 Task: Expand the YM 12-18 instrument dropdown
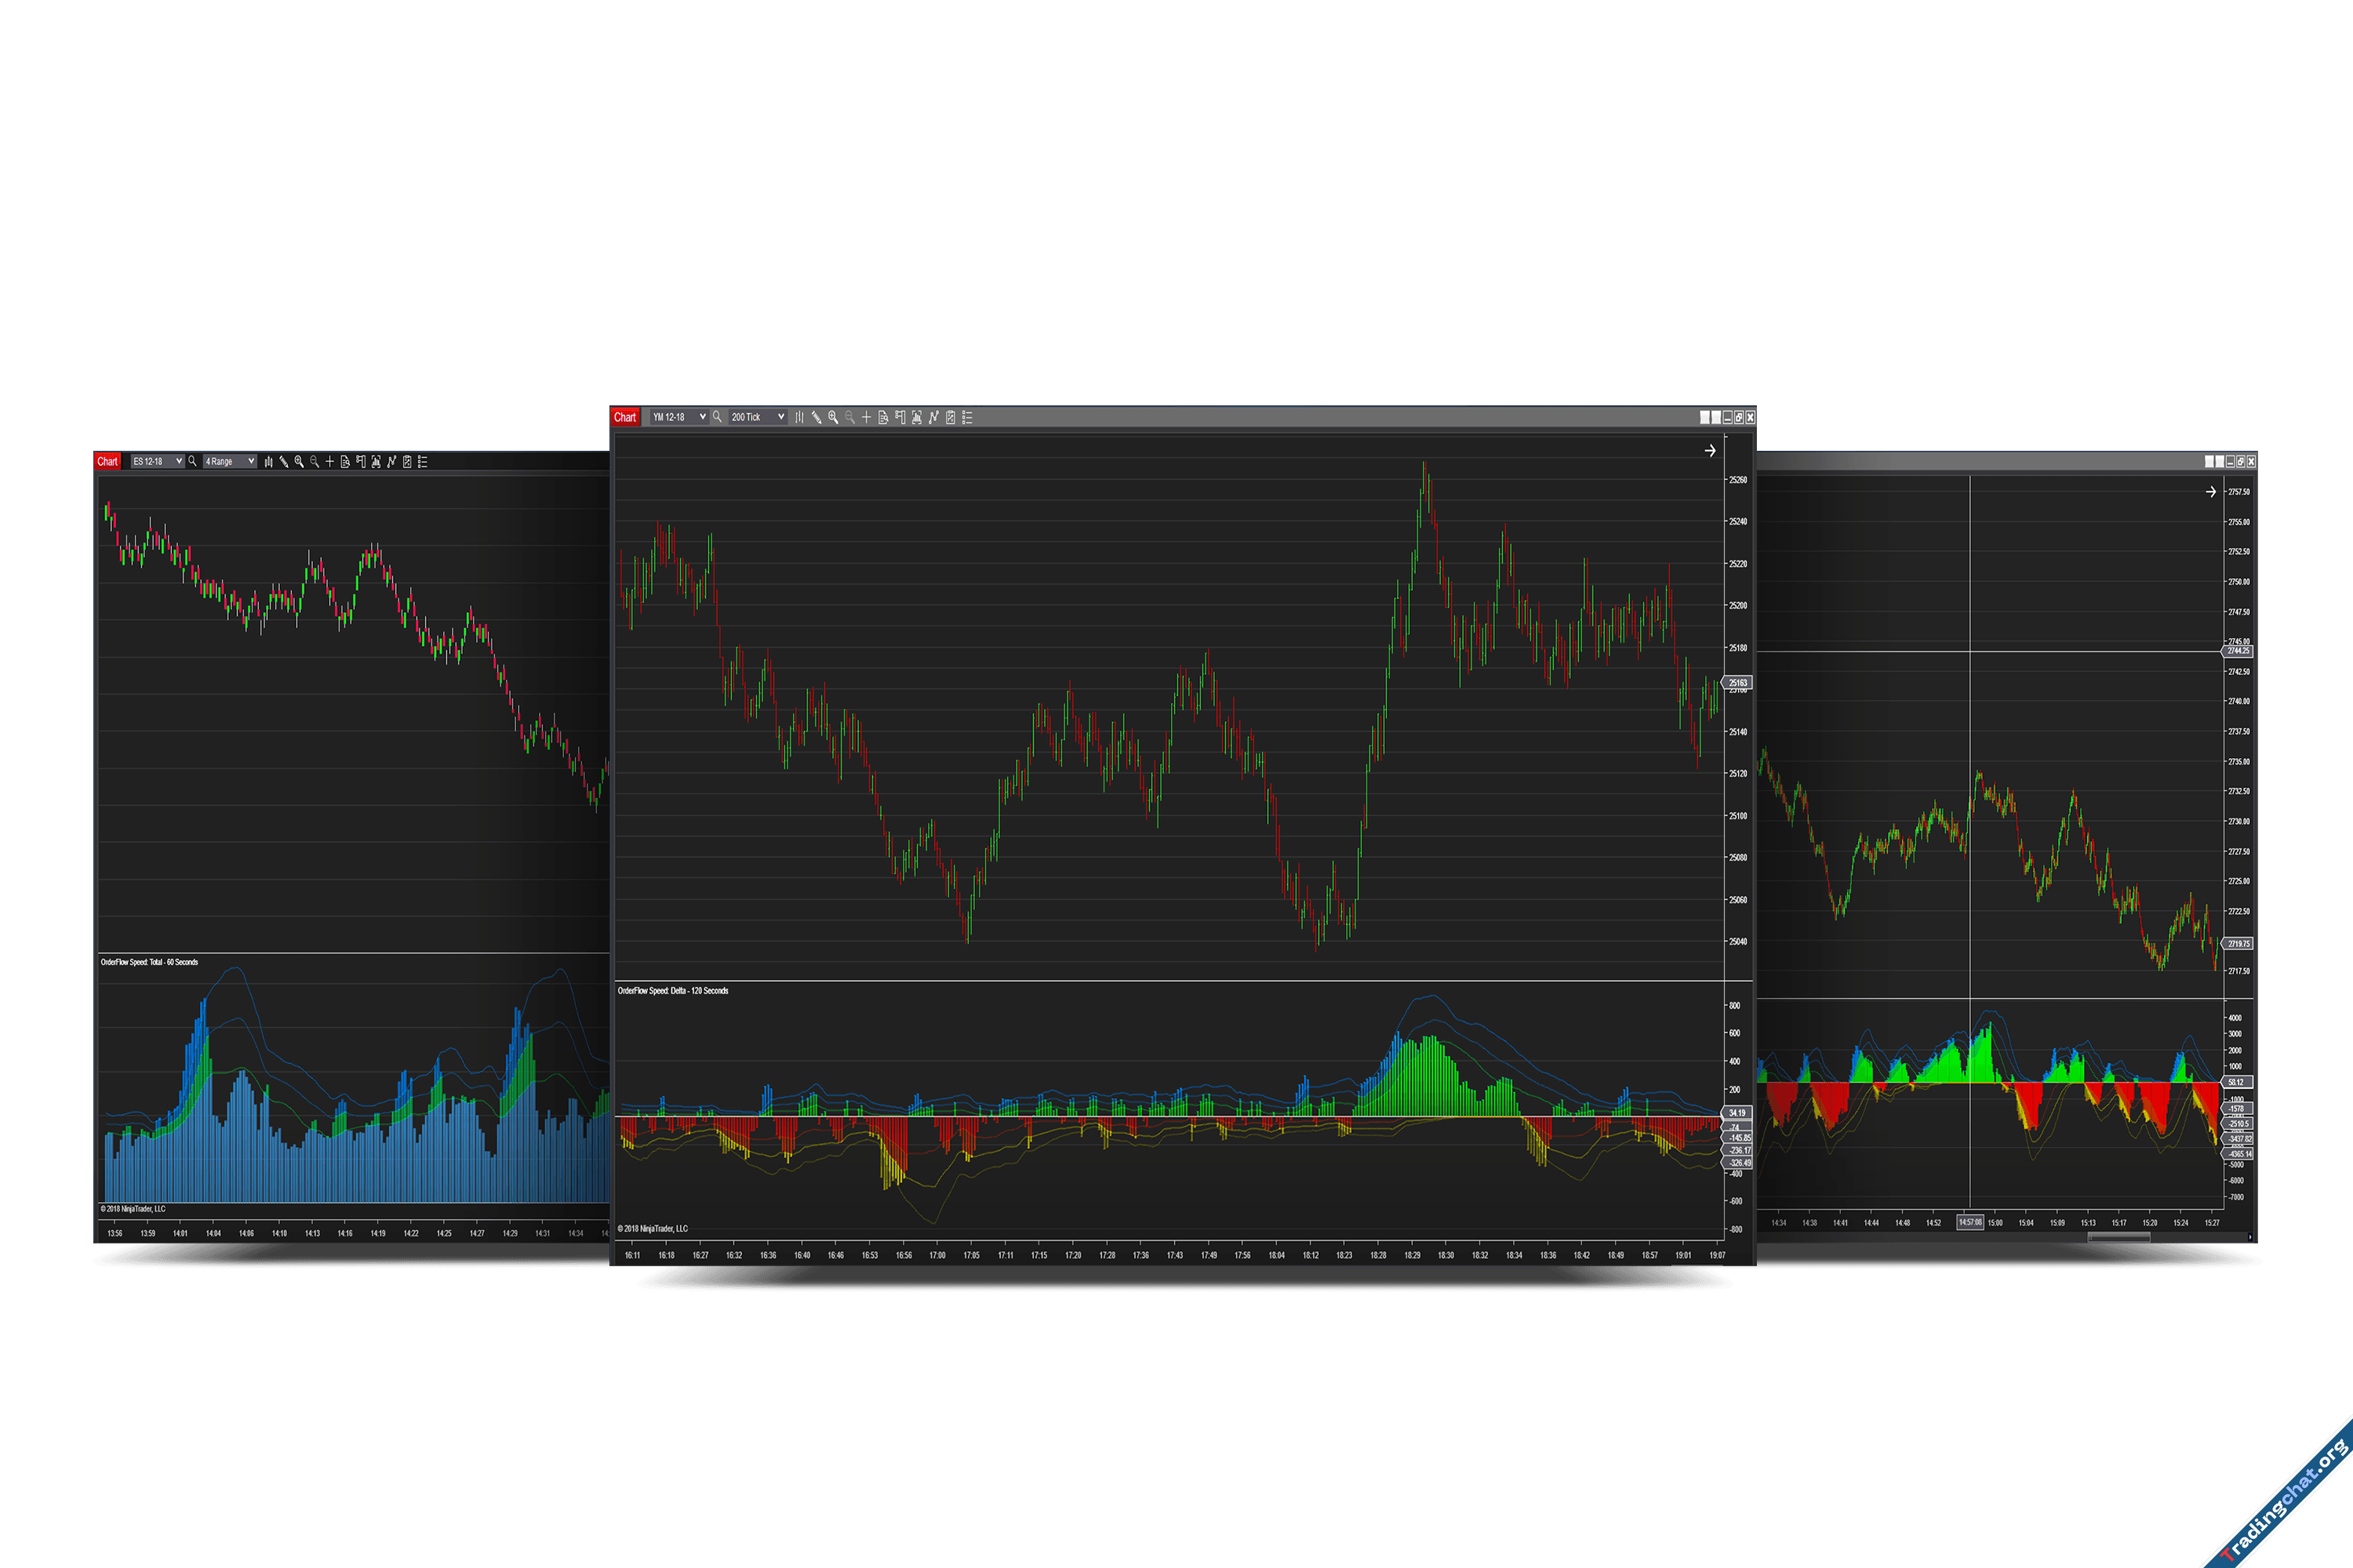click(702, 417)
